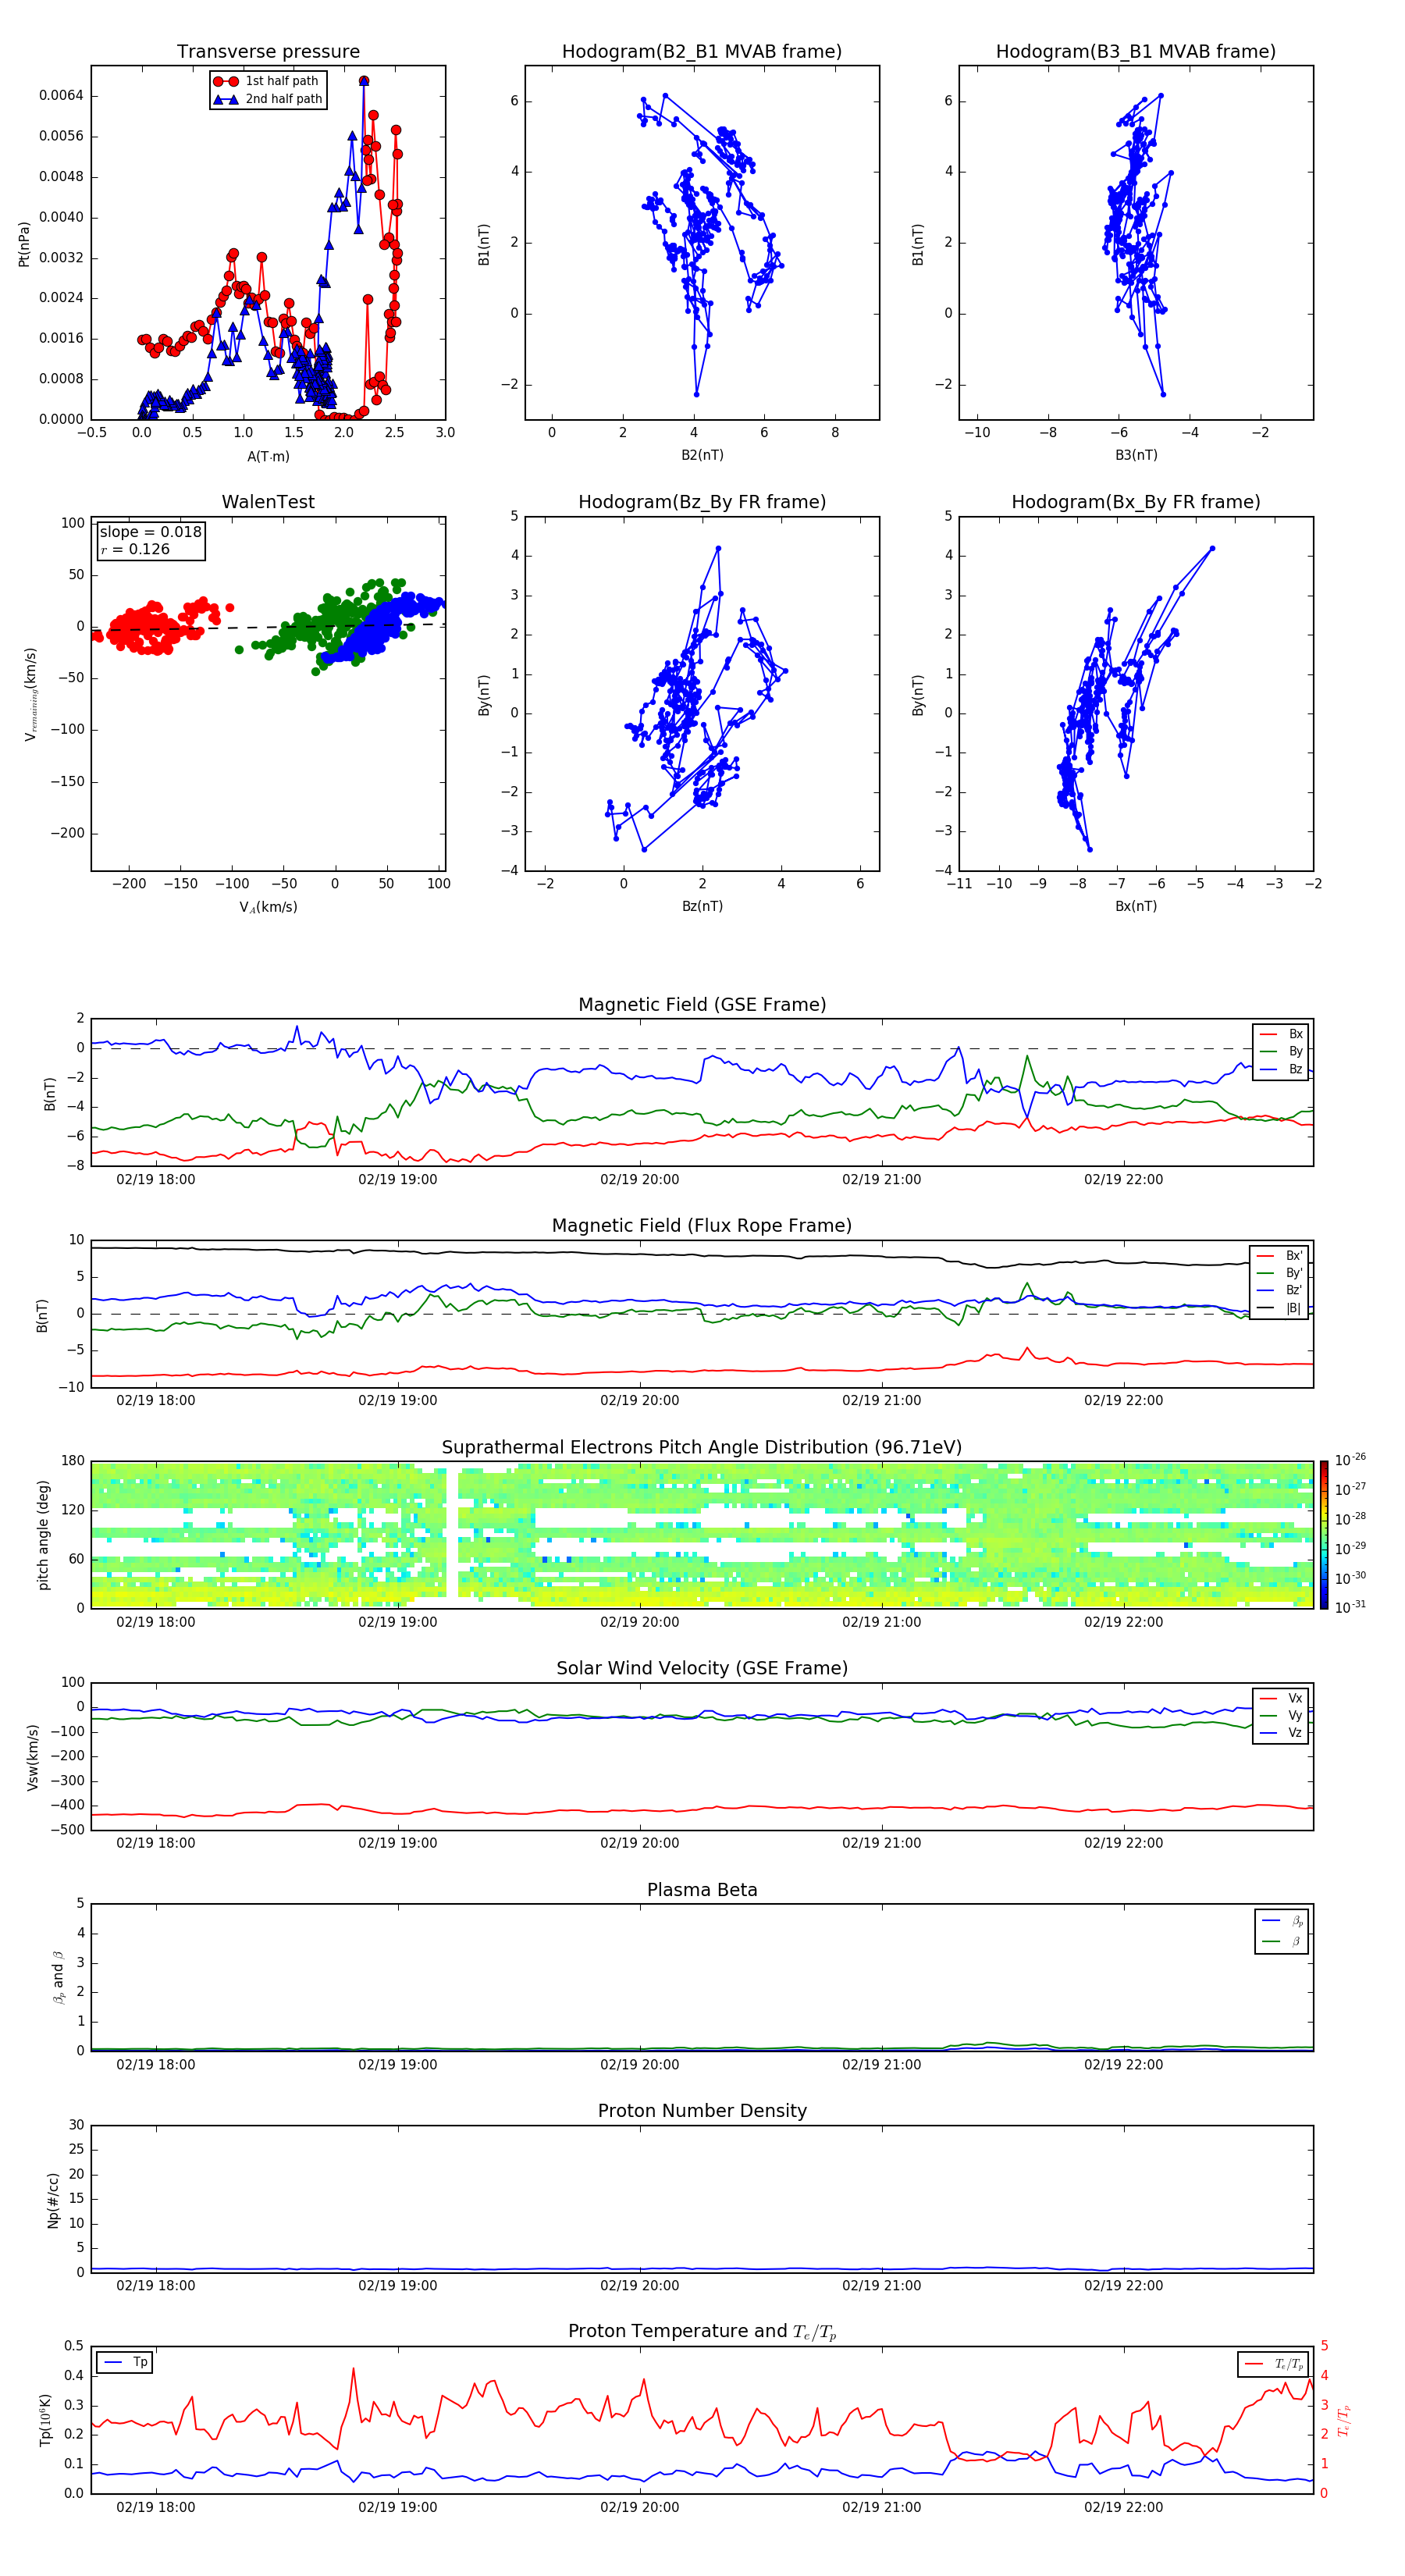This screenshot has height=2576, width=1405.
Task: Click the 'Vz' legend entry
Action: [x=1281, y=1733]
